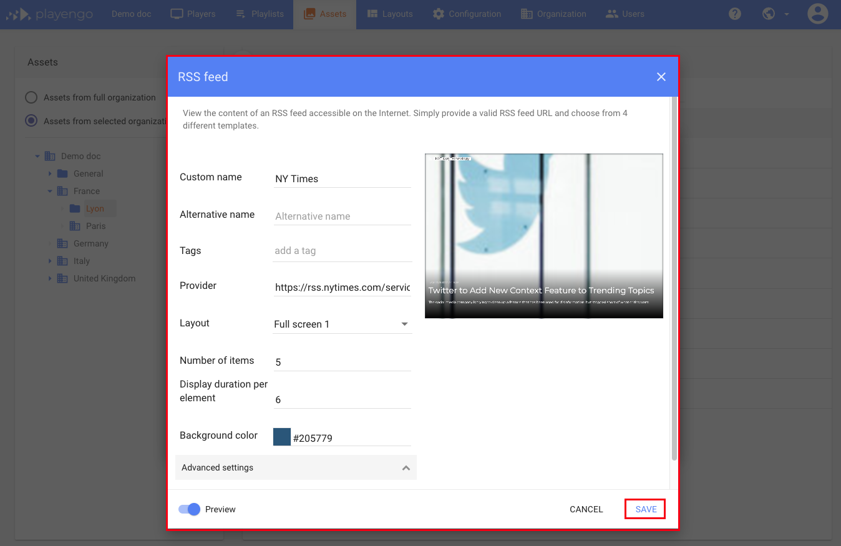Click the RSS dialog vertical scrollbar
841x546 pixels.
pos(674,279)
